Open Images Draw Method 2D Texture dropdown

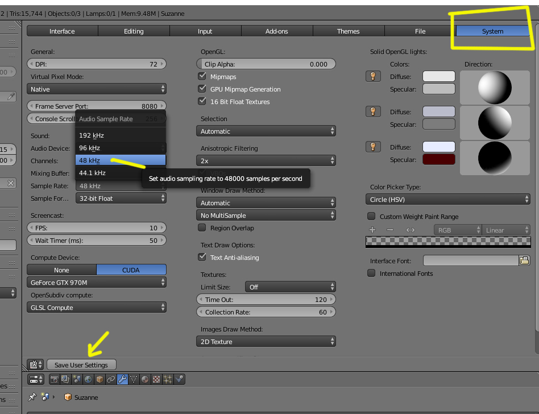[266, 341]
